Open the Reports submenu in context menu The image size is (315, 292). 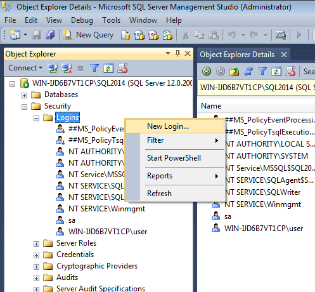[x=175, y=176]
